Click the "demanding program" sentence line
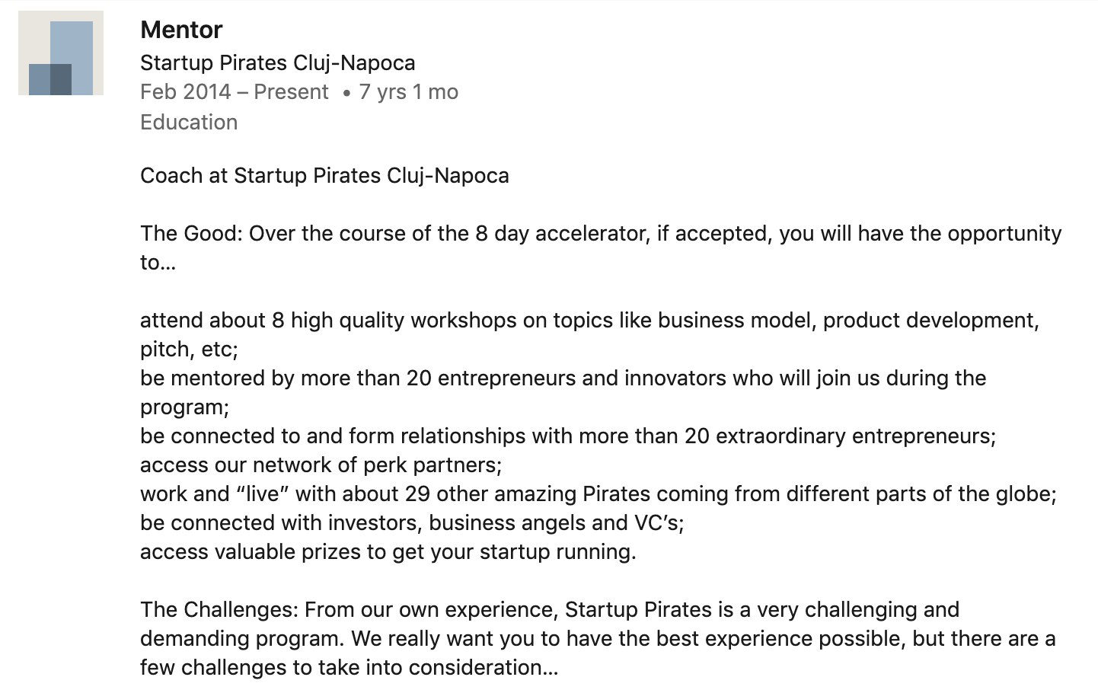Screen dimensions: 1098x693 (x=598, y=638)
